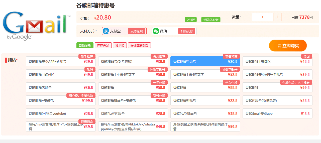Click the 一年包换 badge
The image size is (321, 143).
(159, 82)
